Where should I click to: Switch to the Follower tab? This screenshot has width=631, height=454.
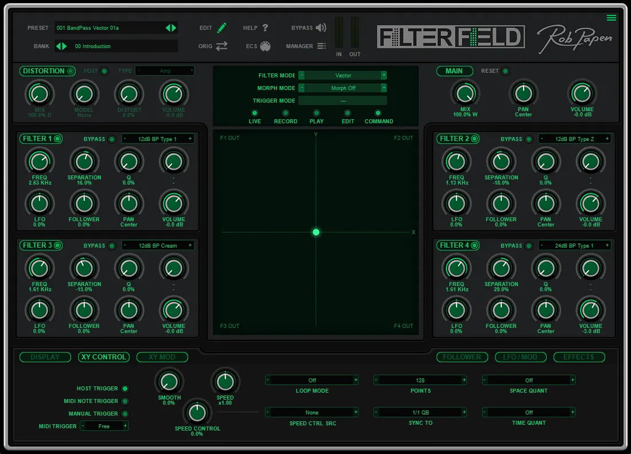pyautogui.click(x=462, y=357)
